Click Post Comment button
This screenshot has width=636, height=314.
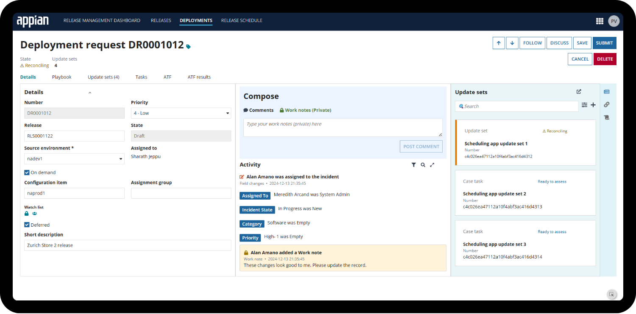click(x=421, y=147)
